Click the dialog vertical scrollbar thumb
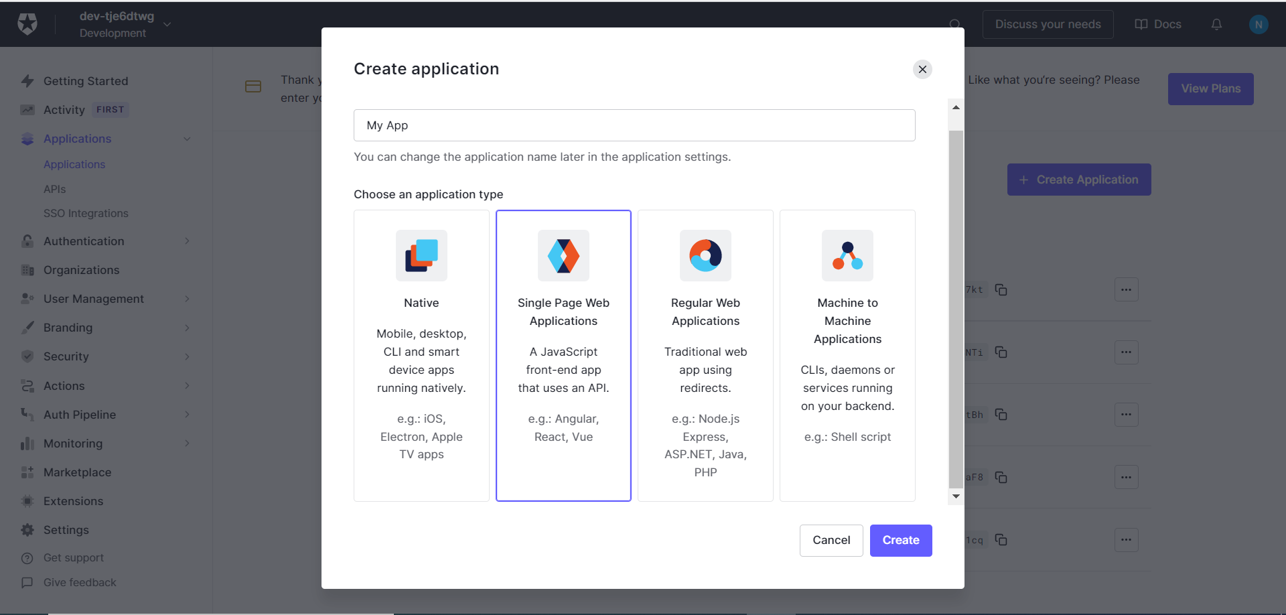The height and width of the screenshot is (615, 1286). 956,310
